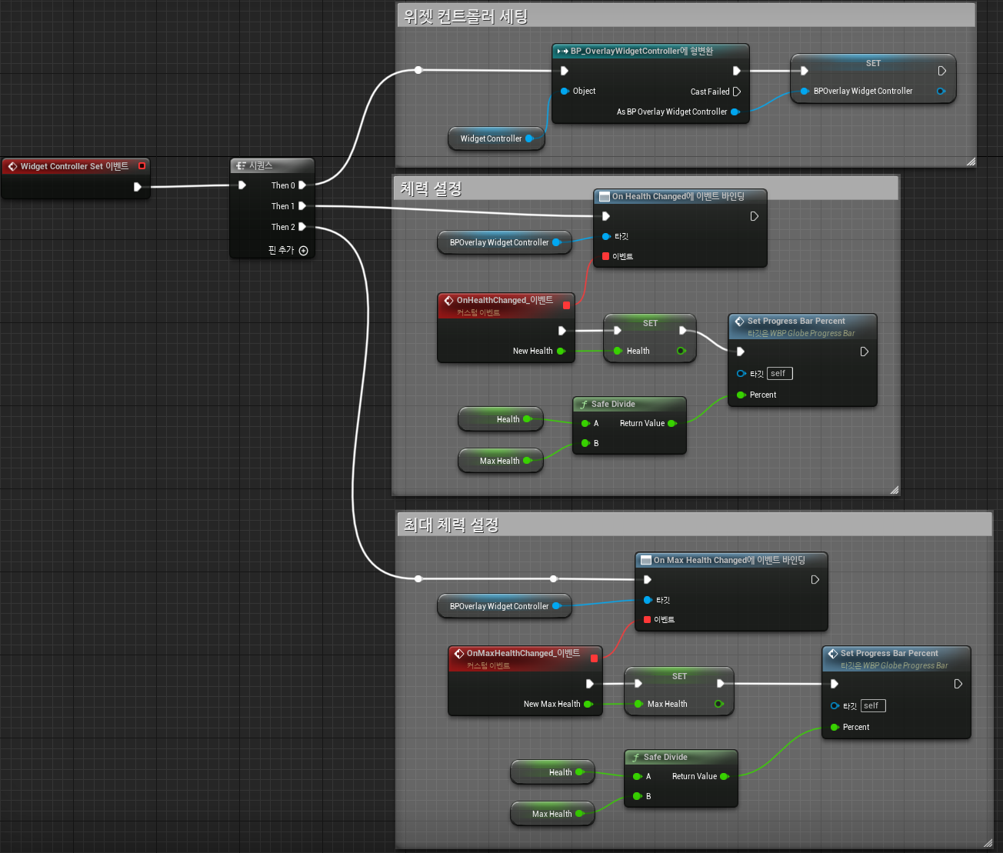
Task: Click the SET Max Health node value input pin
Action: tap(638, 704)
